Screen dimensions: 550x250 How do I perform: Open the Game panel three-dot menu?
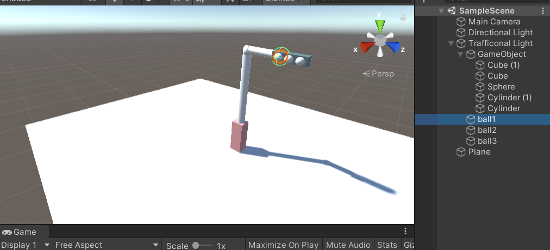(x=405, y=231)
